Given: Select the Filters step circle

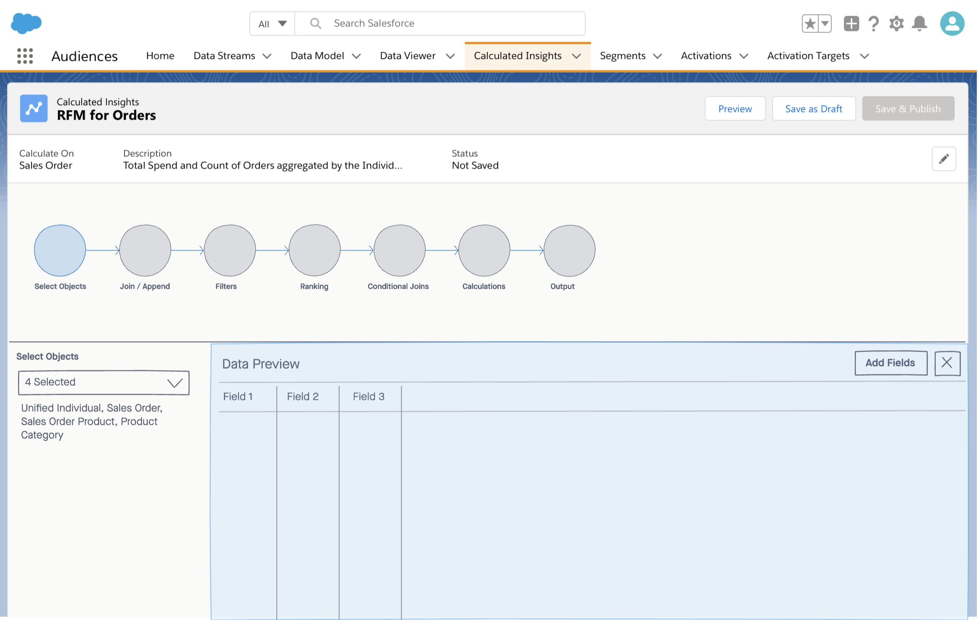Looking at the screenshot, I should (x=230, y=250).
